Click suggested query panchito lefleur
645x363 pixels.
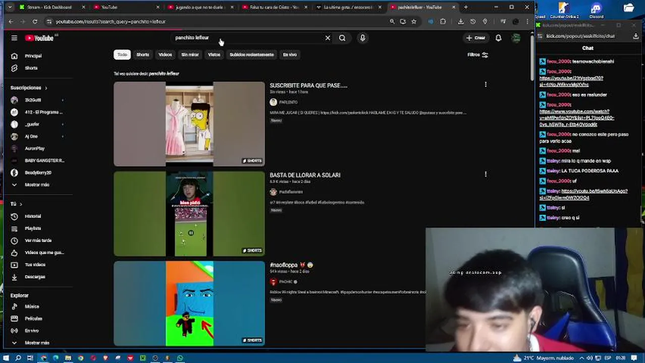(x=164, y=74)
